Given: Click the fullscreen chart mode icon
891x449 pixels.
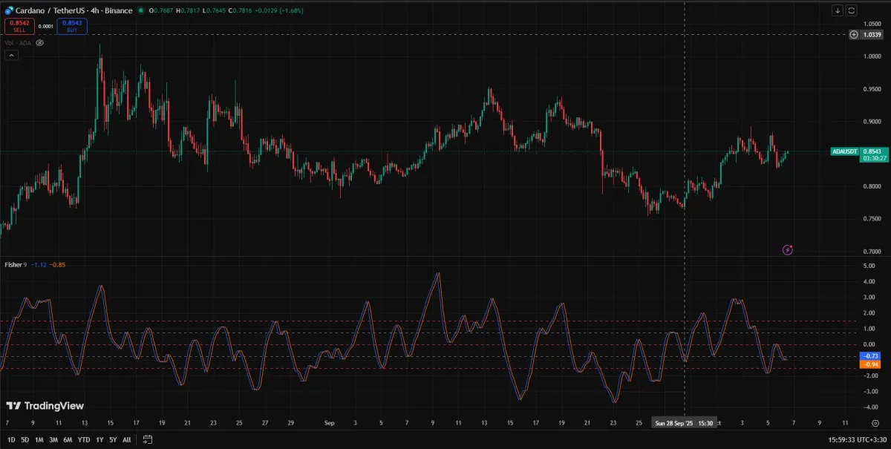Looking at the screenshot, I should point(852,10).
